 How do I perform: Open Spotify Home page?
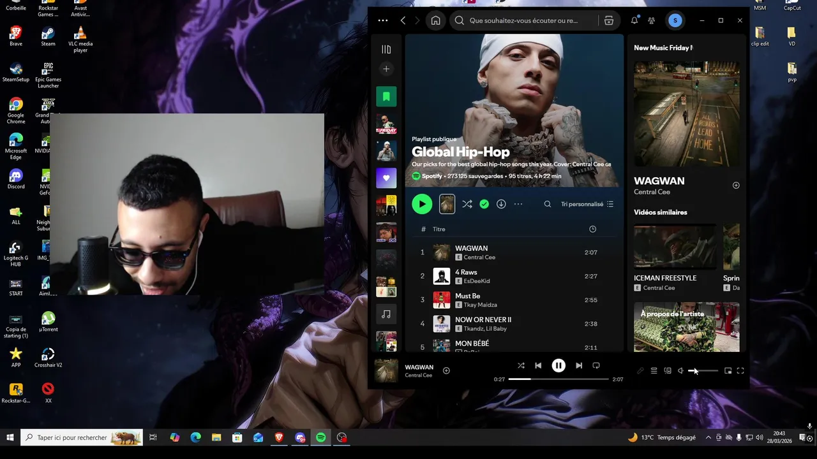point(435,20)
